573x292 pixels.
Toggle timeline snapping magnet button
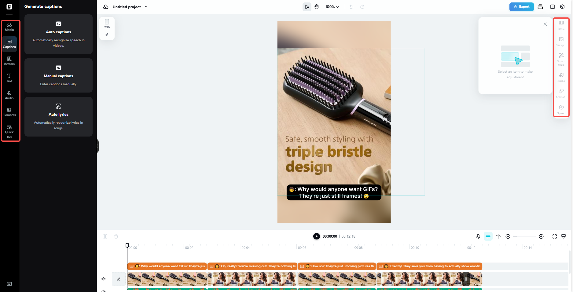[x=488, y=236]
